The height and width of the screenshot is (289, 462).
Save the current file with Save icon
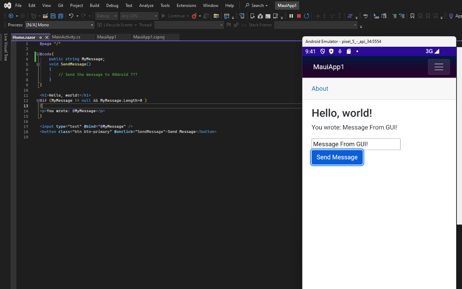(x=53, y=16)
